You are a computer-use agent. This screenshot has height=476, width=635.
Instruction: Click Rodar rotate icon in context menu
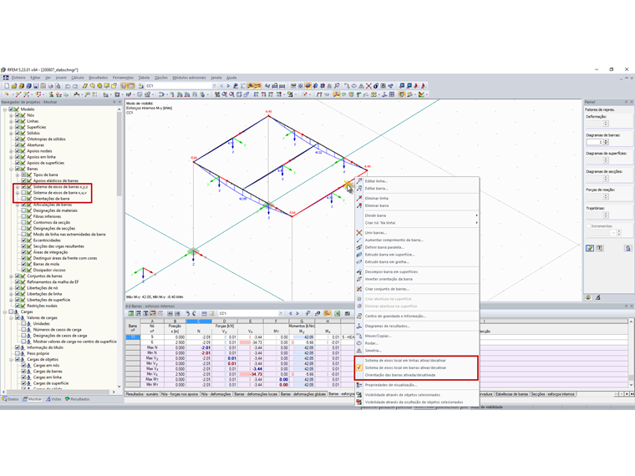pyautogui.click(x=359, y=343)
